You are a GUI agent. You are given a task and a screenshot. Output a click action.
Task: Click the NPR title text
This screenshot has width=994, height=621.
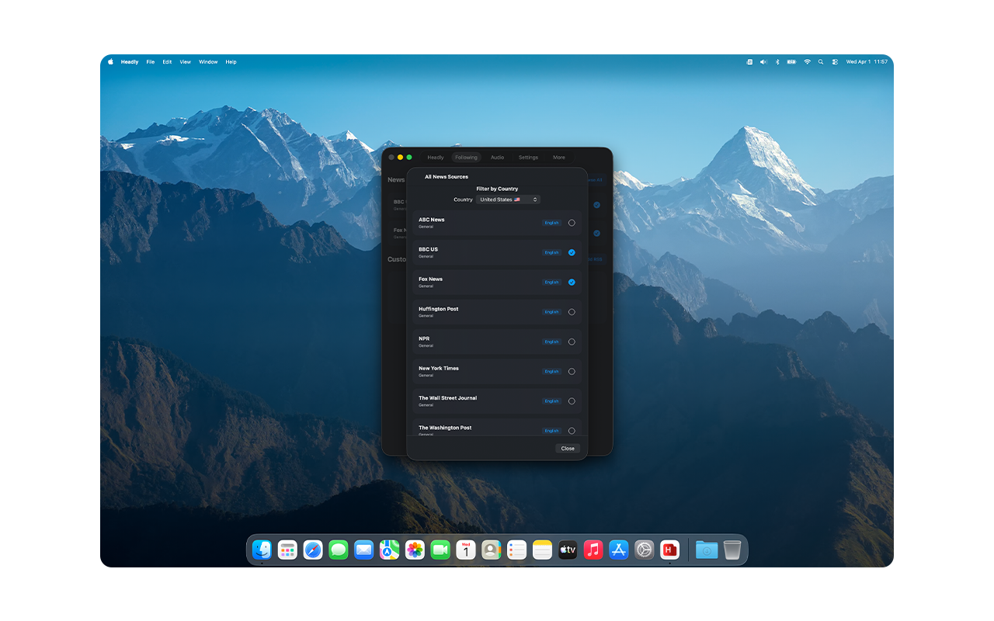(424, 338)
